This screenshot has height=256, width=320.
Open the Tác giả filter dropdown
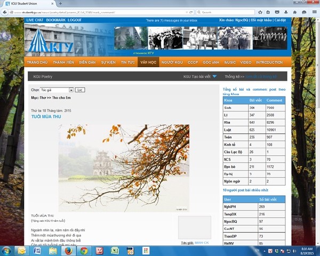point(57,90)
